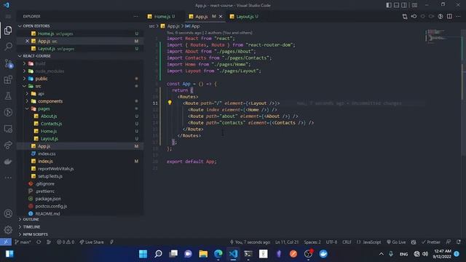Open the Search view in activity bar
The height and width of the screenshot is (262, 466).
coord(8,47)
